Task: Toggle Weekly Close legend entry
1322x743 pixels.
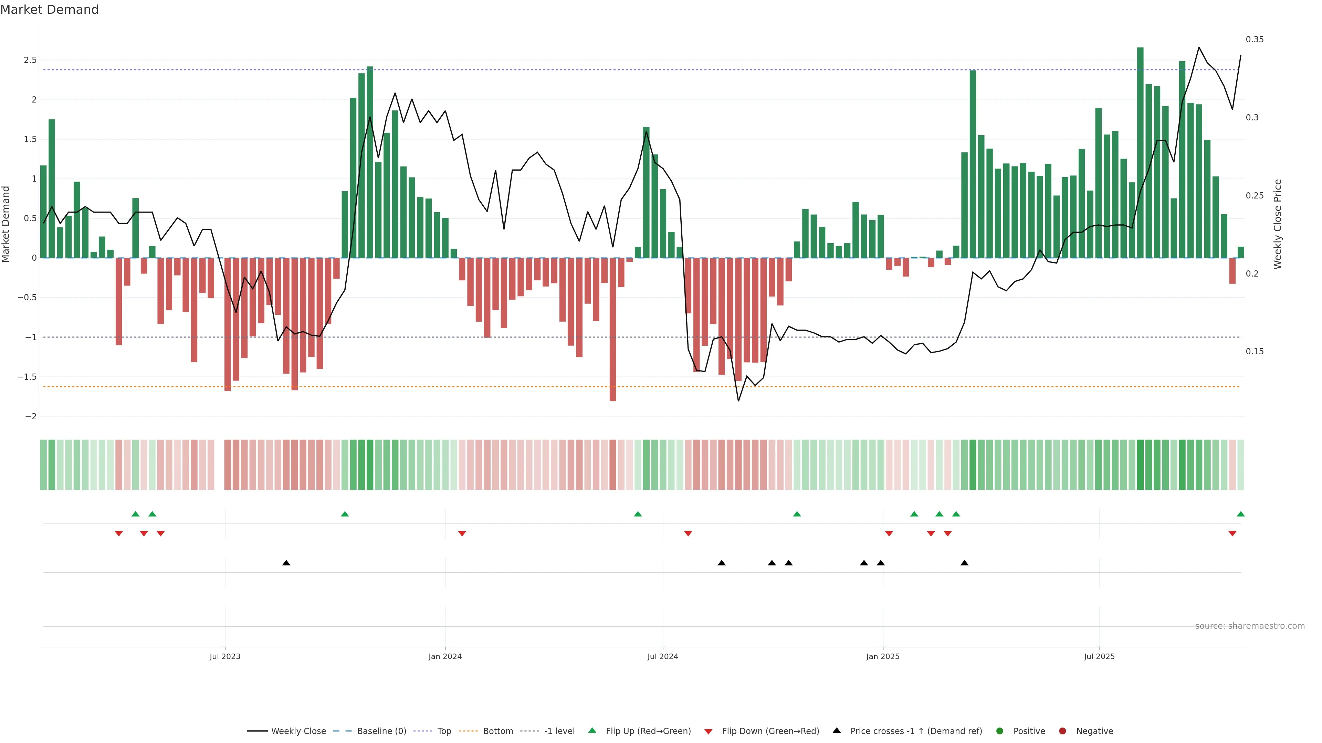Action: click(298, 731)
